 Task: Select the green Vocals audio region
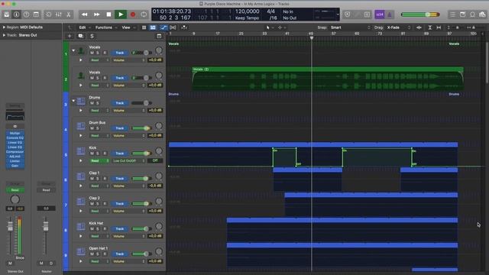click(328, 79)
